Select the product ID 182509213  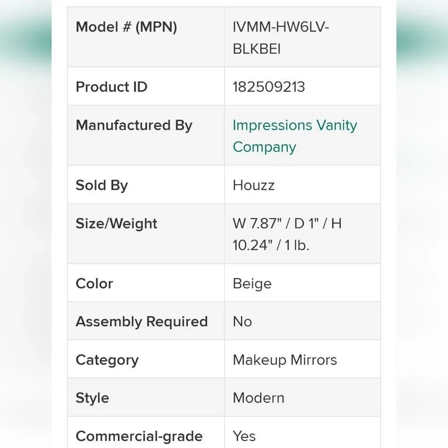tap(268, 87)
